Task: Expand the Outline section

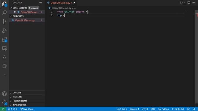Action: (17, 92)
